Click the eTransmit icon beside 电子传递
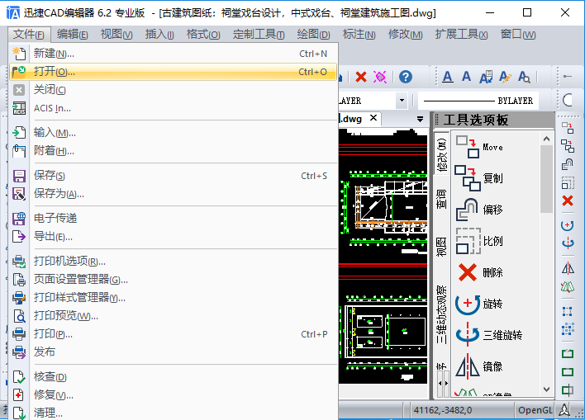 (x=19, y=218)
